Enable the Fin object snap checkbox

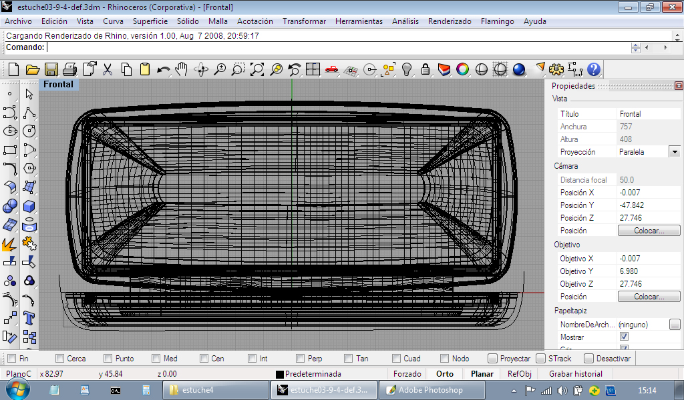[11, 359]
